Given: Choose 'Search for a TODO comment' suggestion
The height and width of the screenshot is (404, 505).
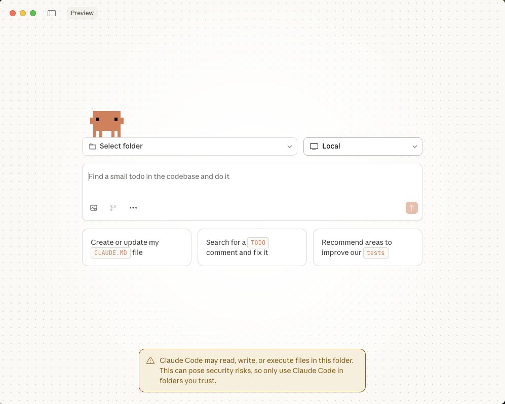Looking at the screenshot, I should coord(252,247).
